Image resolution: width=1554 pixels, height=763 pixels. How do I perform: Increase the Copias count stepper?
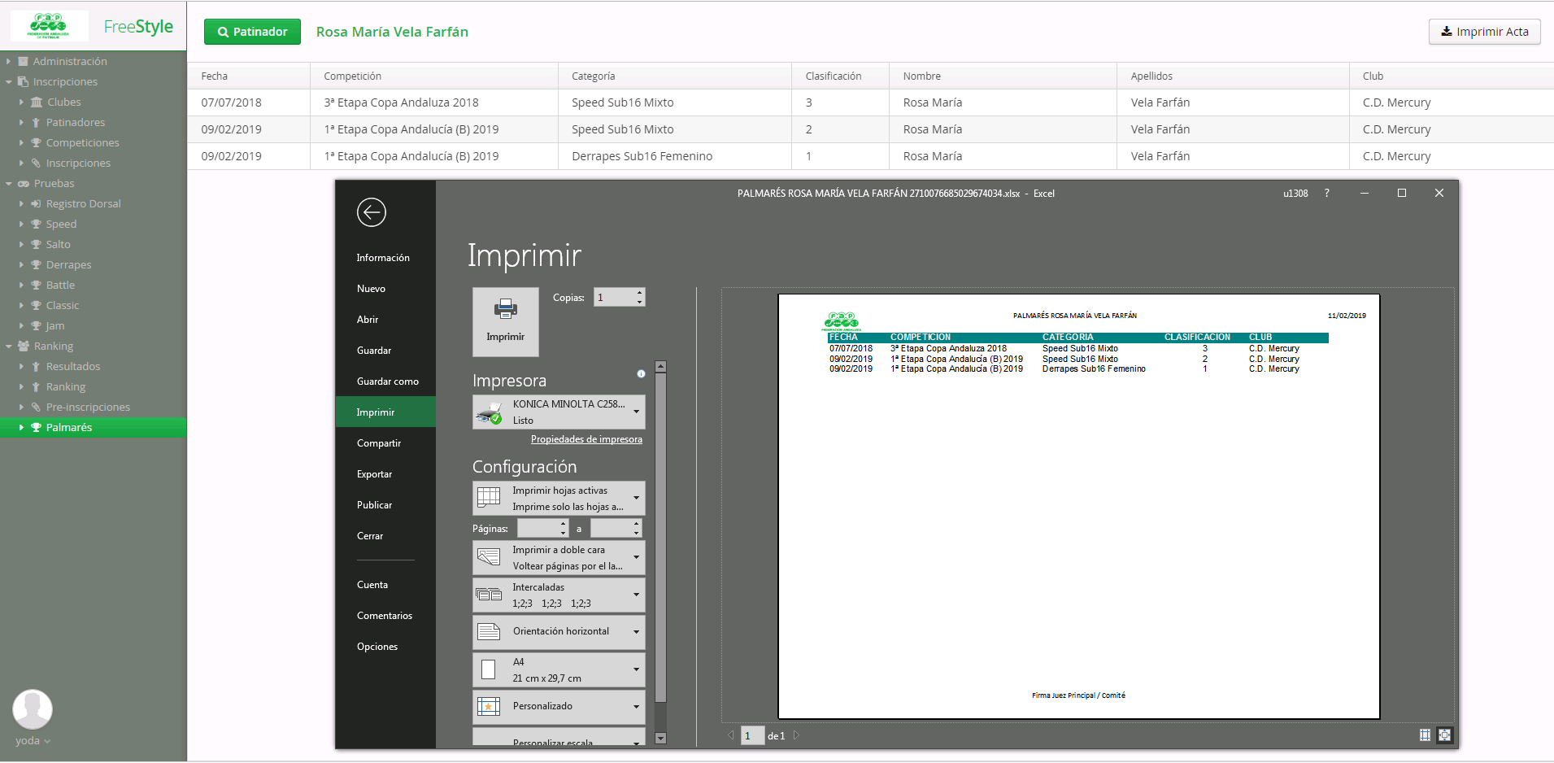point(640,293)
